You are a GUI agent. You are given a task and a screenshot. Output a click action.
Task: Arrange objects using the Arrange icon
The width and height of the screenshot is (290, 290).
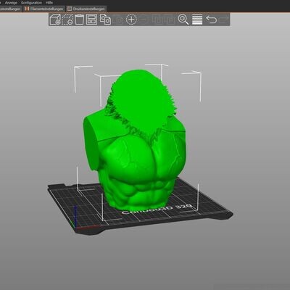pyautogui.click(x=91, y=20)
